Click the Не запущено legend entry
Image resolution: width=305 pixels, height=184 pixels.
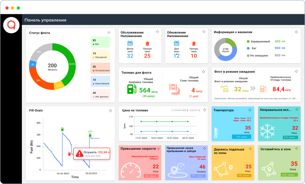tap(257, 55)
